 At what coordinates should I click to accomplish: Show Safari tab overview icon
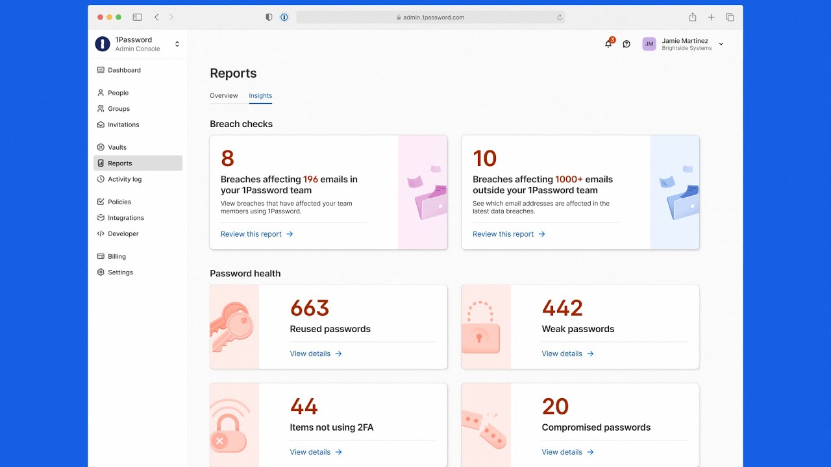click(x=730, y=18)
